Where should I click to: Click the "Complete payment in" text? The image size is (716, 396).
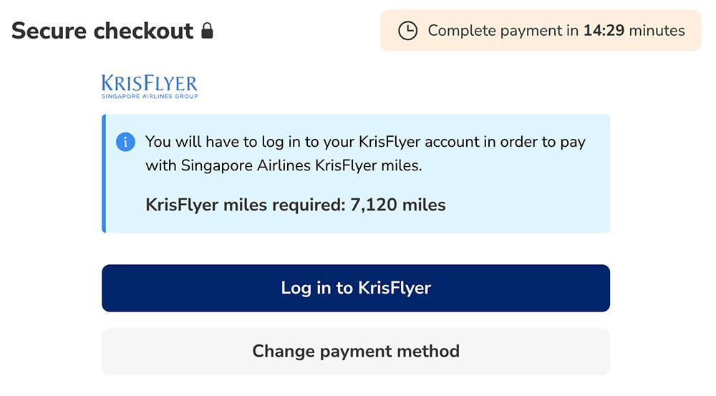[x=503, y=31]
